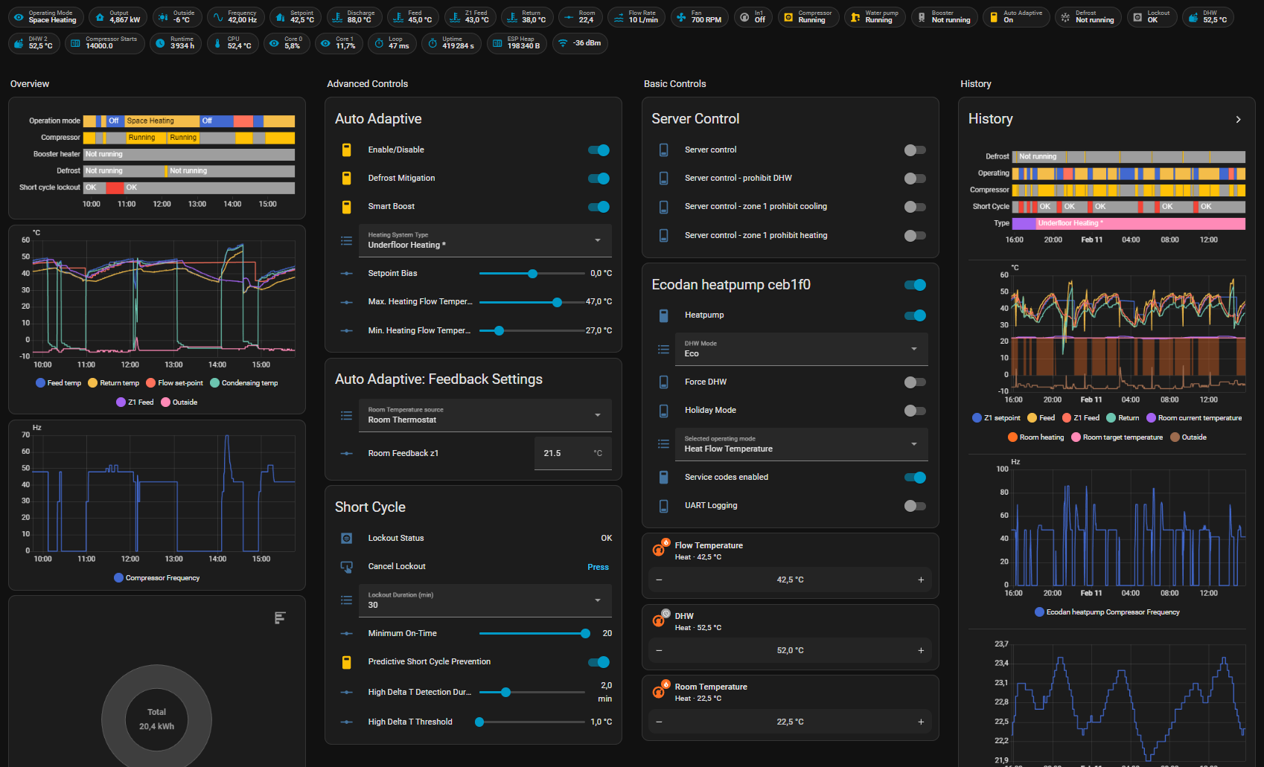Click the Room Feedback z1 input field
Screen dimensions: 1264x767
[564, 453]
